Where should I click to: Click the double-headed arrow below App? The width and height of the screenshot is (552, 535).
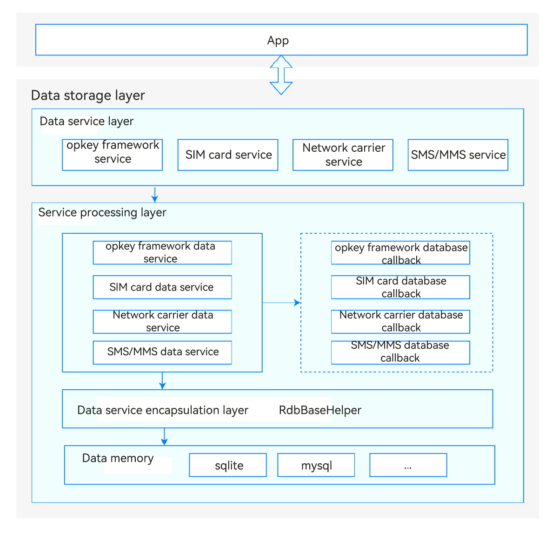click(x=281, y=75)
